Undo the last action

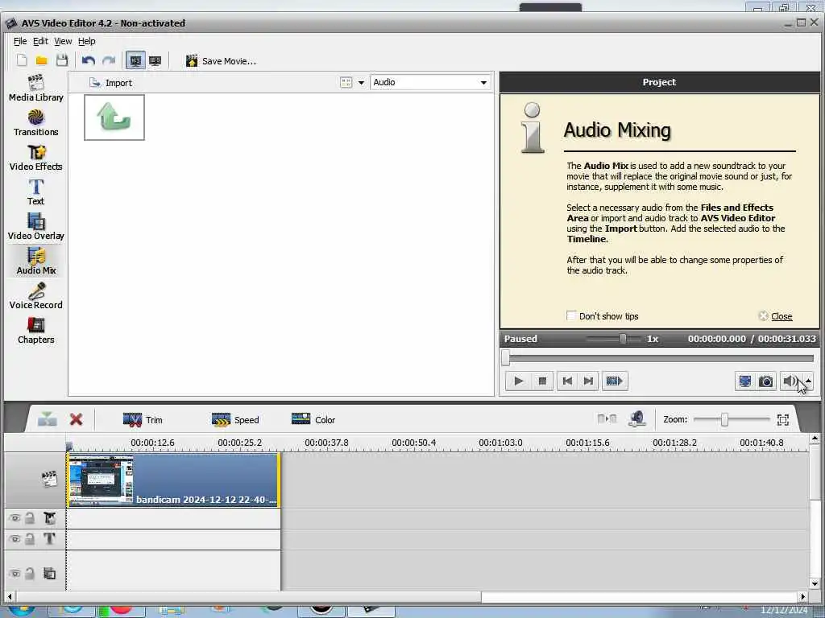click(x=89, y=60)
